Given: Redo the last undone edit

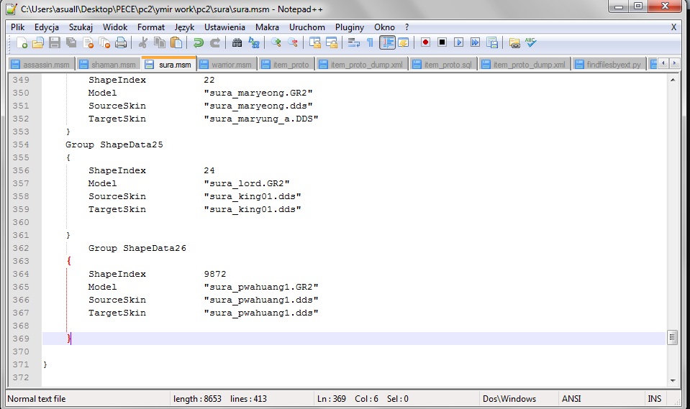Looking at the screenshot, I should 214,42.
